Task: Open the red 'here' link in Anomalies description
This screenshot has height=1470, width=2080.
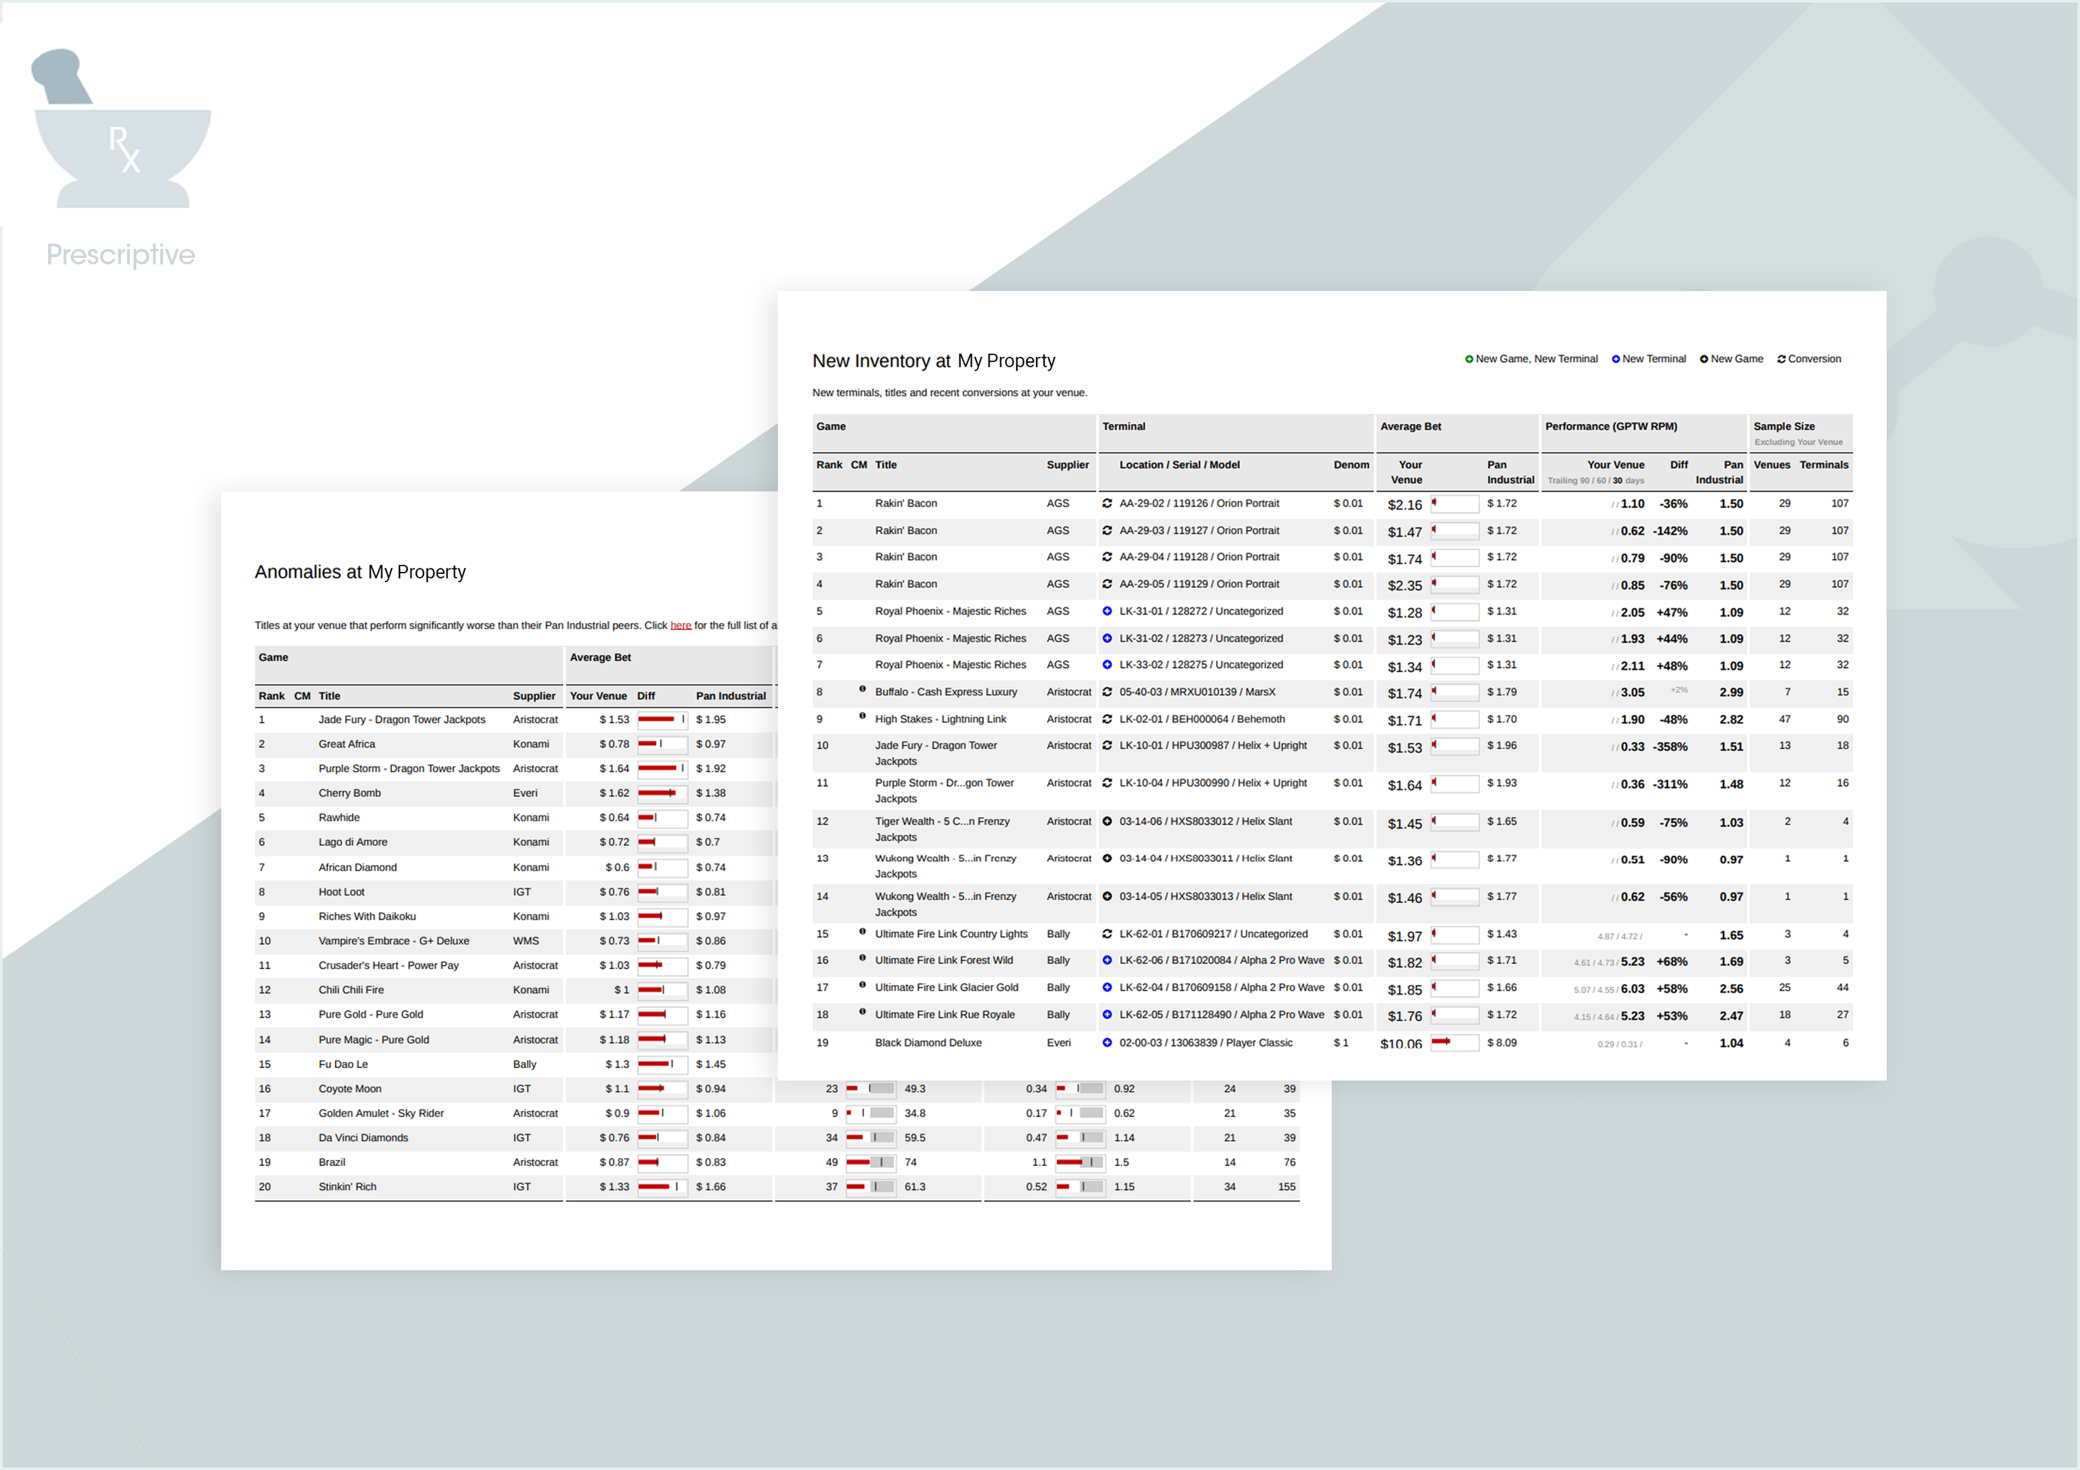Action: (x=680, y=626)
